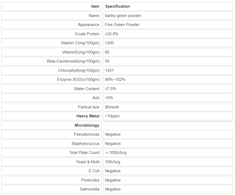235x195 pixels.
Task: Click the 'Beta-Carotenoids(mg/100gm)' label cell
Action: tap(73, 61)
